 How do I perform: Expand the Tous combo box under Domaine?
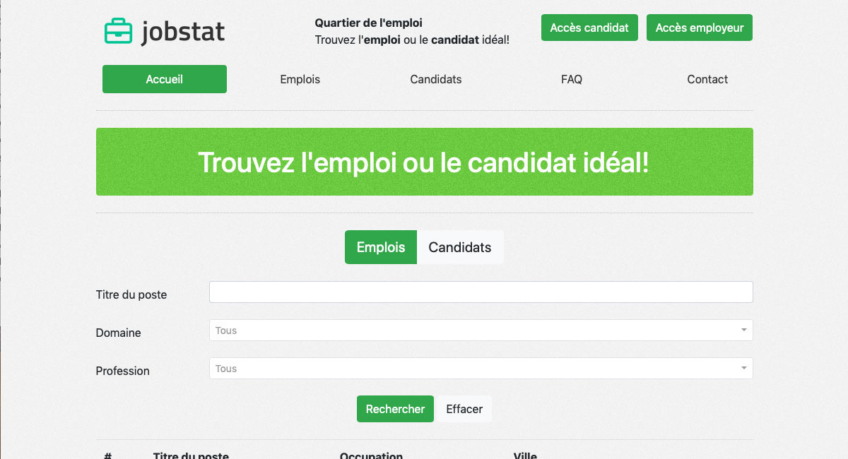click(x=481, y=330)
